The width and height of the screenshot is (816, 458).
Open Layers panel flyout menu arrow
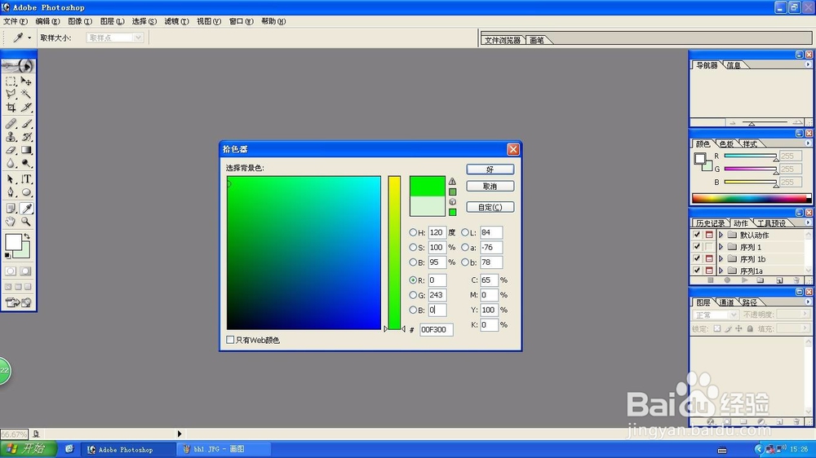(808, 302)
